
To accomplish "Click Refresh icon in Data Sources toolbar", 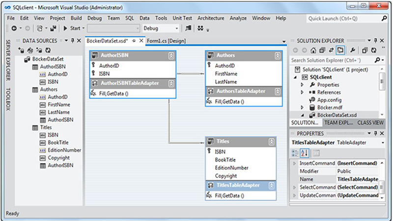I will tap(48, 50).
